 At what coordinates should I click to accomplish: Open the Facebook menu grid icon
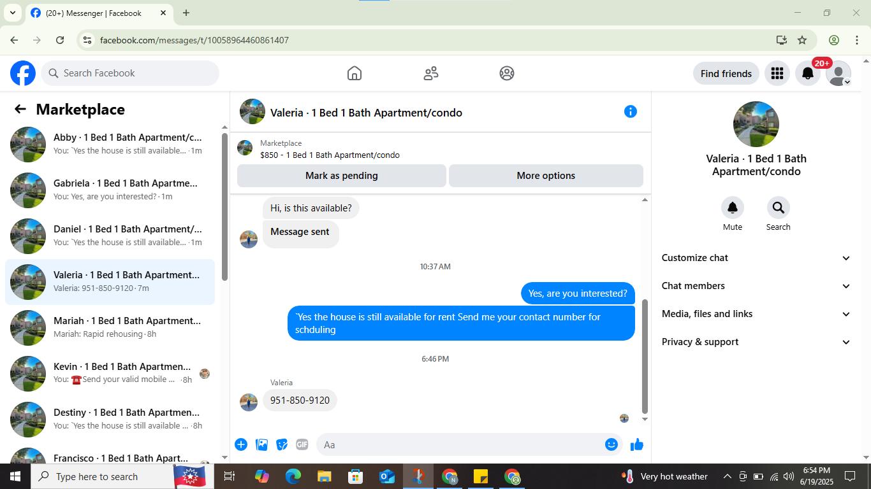click(777, 73)
